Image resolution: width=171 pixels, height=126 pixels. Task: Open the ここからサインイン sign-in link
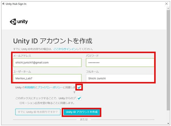click(65, 49)
